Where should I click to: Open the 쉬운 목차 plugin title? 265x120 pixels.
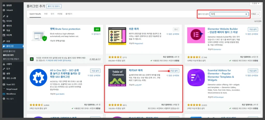pyautogui.click(x=134, y=29)
